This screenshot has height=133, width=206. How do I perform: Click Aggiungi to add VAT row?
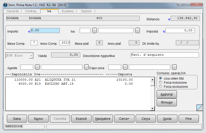tap(167, 94)
